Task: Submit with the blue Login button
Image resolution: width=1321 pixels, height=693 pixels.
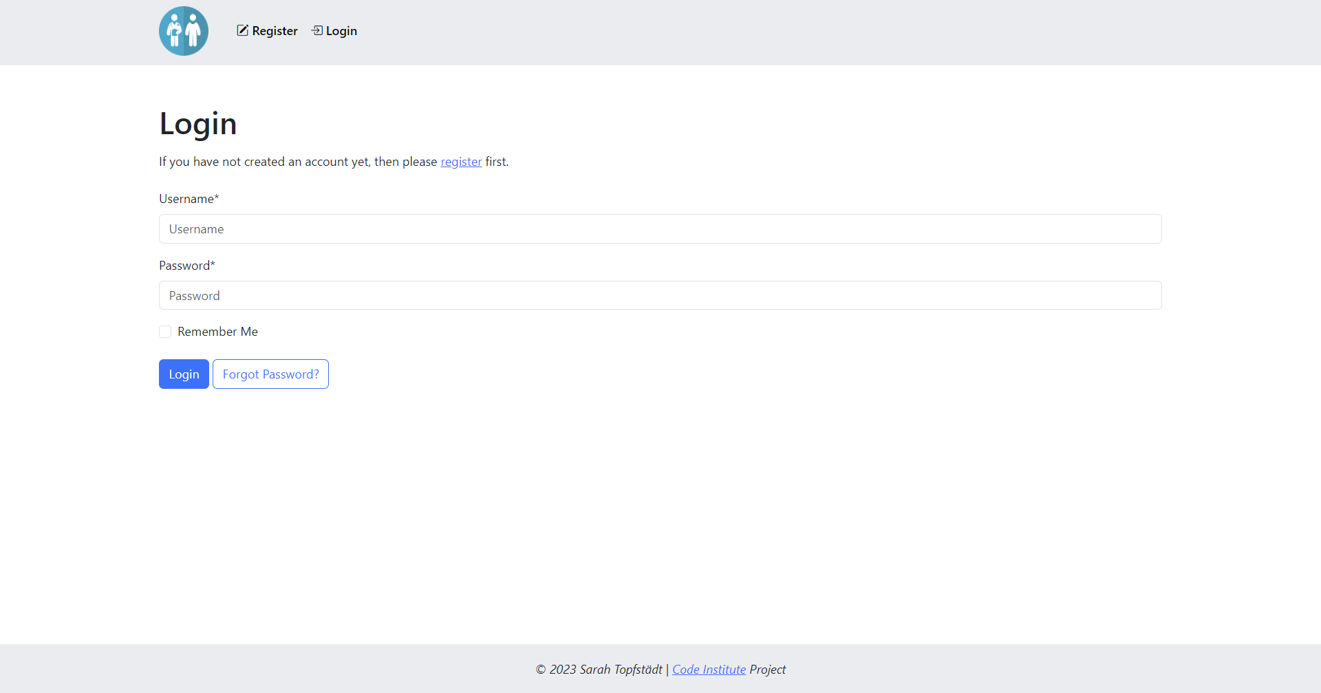Action: click(x=184, y=374)
